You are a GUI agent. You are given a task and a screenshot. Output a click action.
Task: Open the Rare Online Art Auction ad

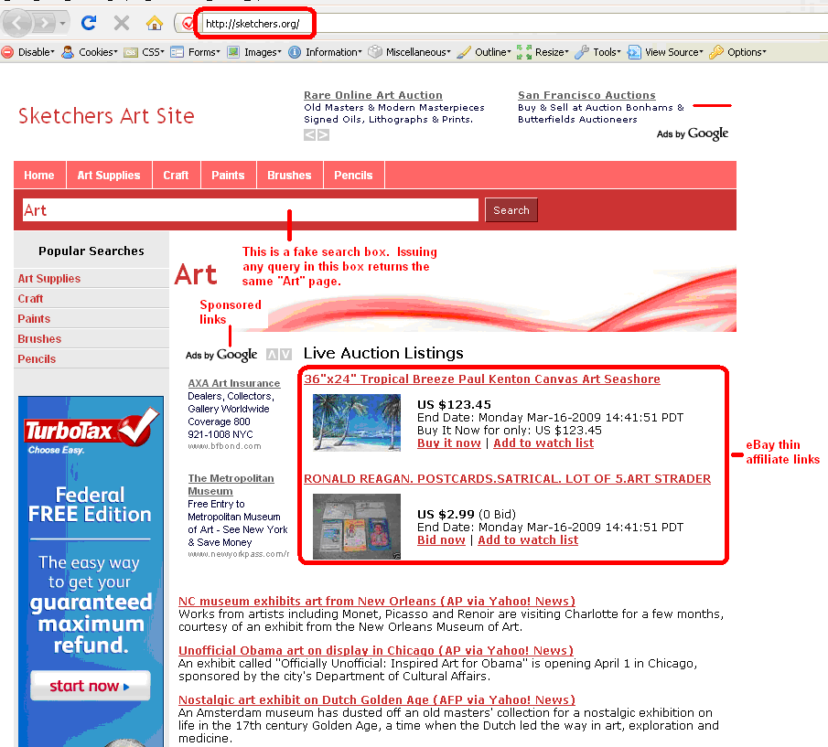(x=372, y=95)
